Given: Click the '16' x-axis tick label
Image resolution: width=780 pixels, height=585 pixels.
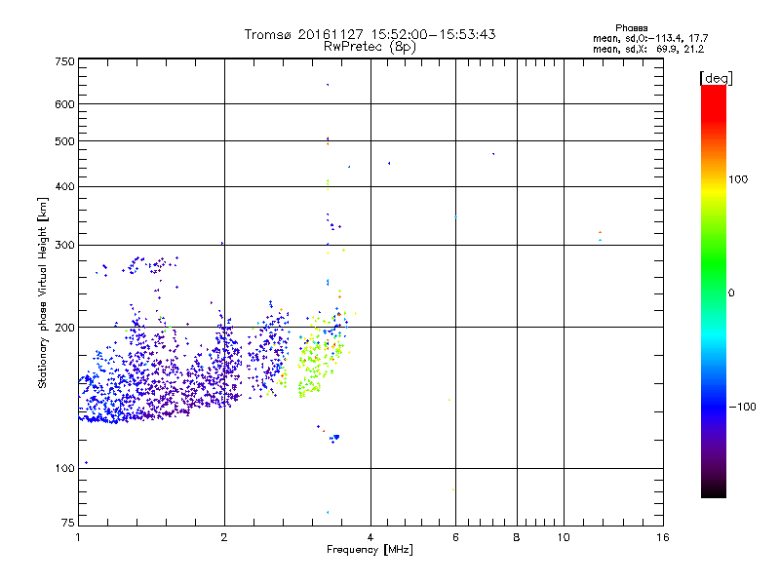Looking at the screenshot, I should click(663, 537).
